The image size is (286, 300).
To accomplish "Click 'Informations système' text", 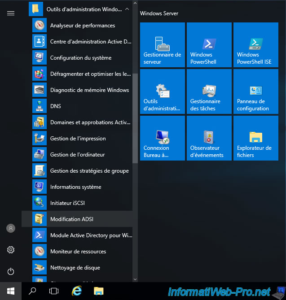I will coord(76,187).
